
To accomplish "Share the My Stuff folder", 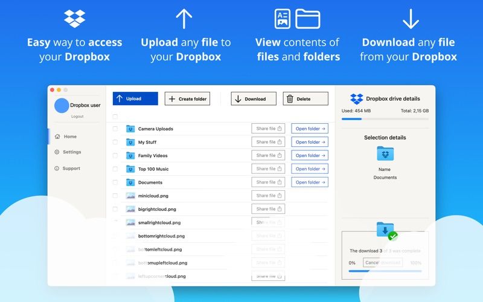I will pos(268,142).
